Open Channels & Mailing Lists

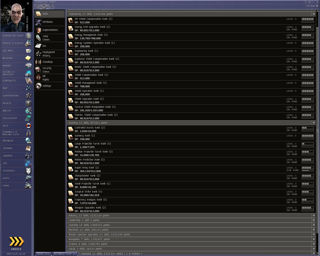16,133
